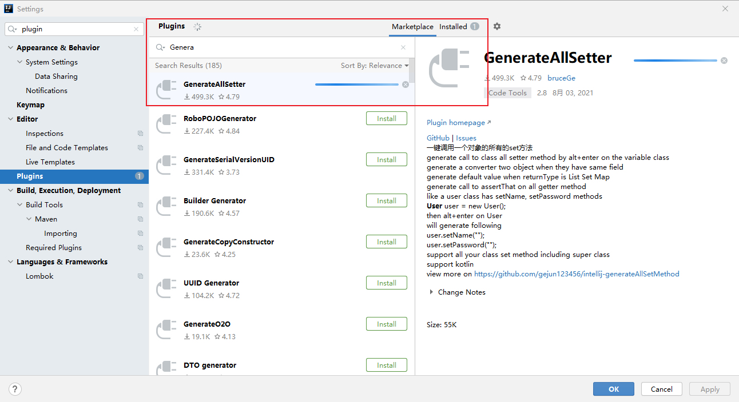Focus the marketplace plugin search field

pos(282,47)
